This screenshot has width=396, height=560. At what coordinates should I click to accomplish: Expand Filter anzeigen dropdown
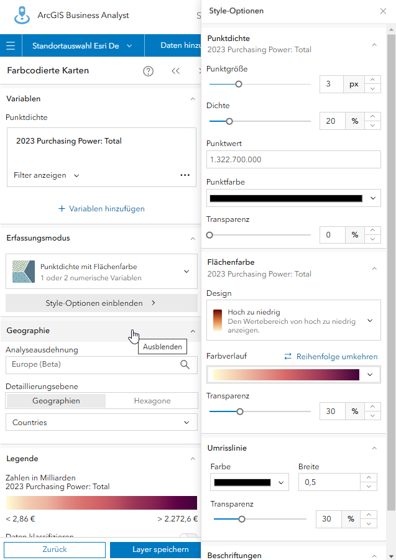(47, 175)
